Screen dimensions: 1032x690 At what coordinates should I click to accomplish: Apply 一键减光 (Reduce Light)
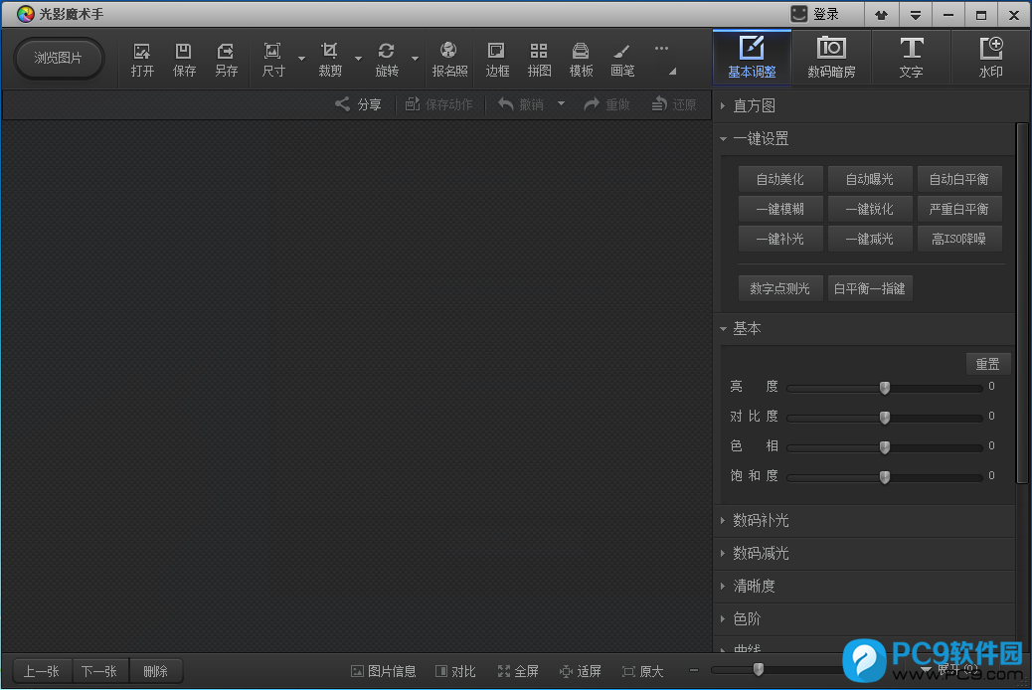869,239
